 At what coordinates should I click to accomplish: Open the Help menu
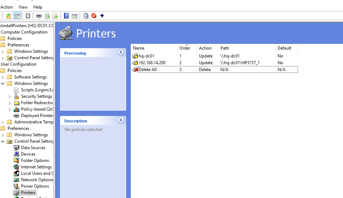38,7
